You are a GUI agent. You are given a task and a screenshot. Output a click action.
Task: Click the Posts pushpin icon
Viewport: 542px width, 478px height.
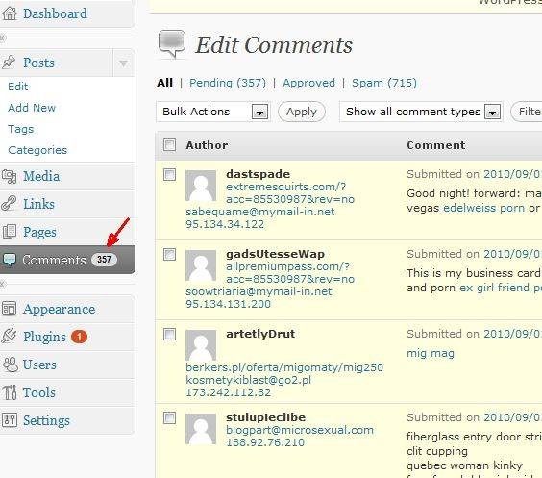[x=9, y=63]
